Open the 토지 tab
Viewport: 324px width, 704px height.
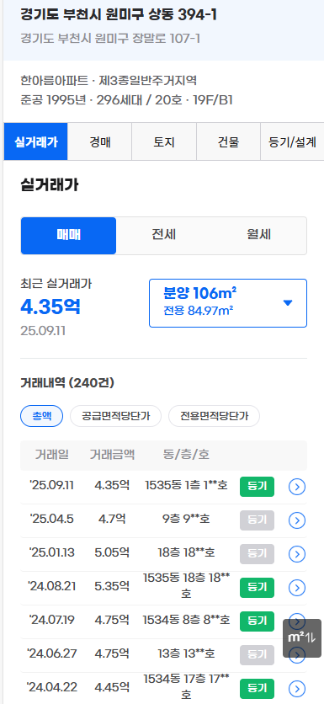[x=164, y=141]
